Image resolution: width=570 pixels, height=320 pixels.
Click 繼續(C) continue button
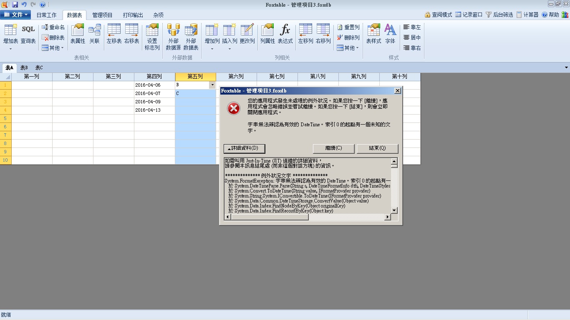click(333, 148)
